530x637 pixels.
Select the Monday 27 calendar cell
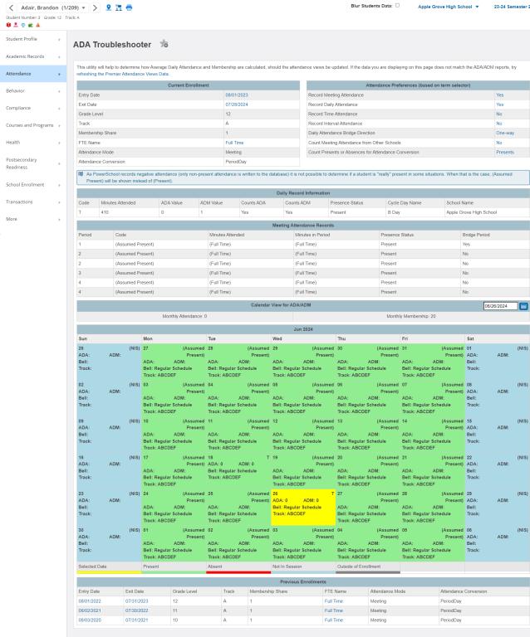point(174,362)
